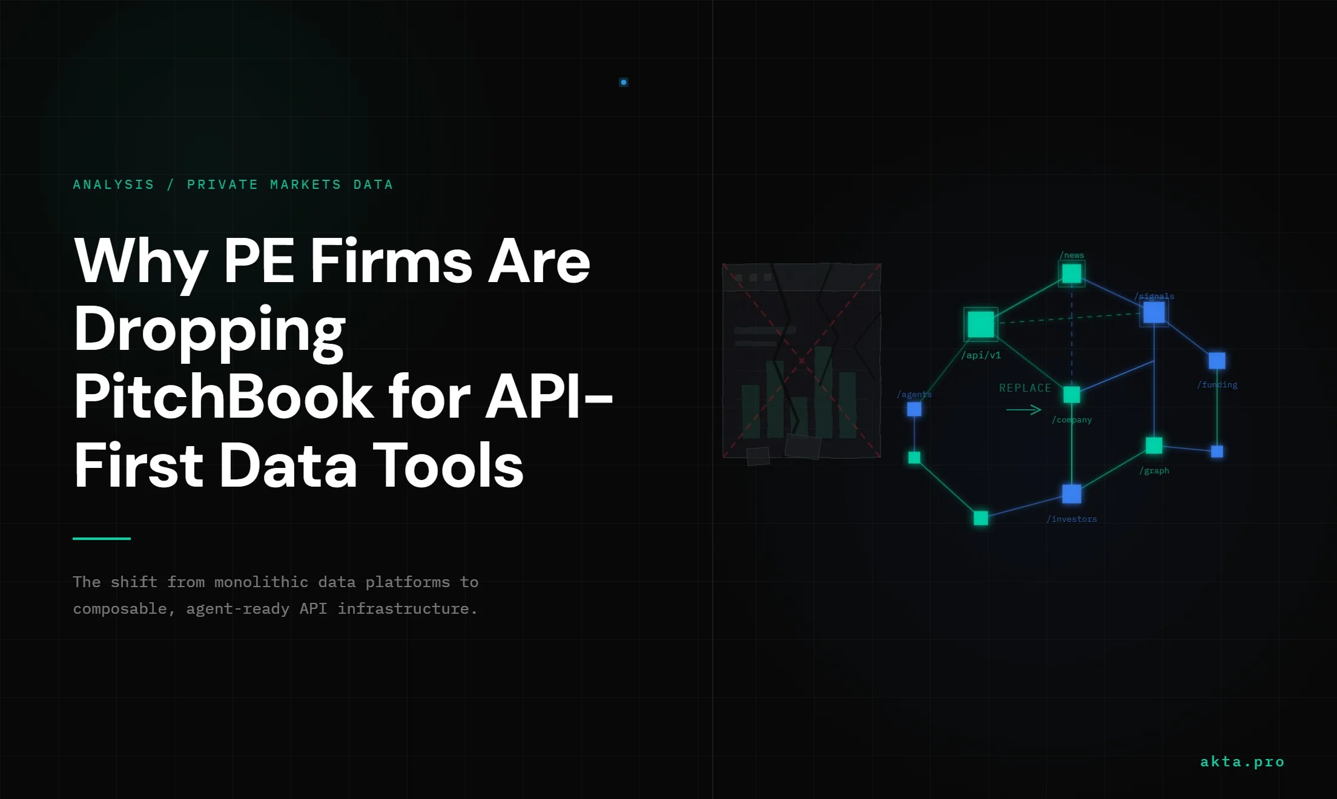Click the arrow under REPLACE
Viewport: 1337px width, 799px height.
1024,410
